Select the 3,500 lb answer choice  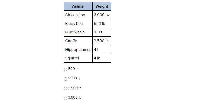66,98
